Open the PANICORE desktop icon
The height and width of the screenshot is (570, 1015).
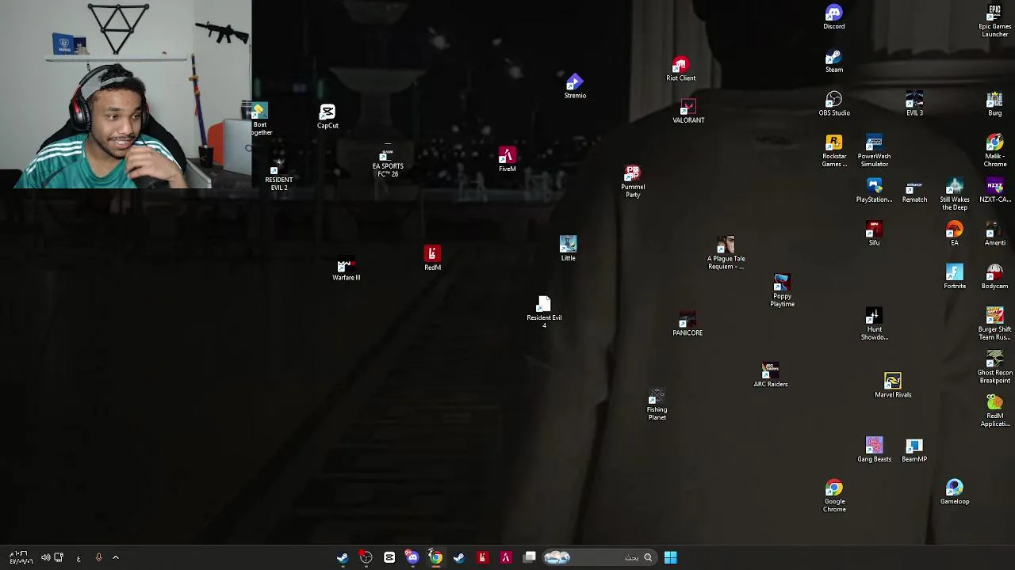tap(688, 325)
